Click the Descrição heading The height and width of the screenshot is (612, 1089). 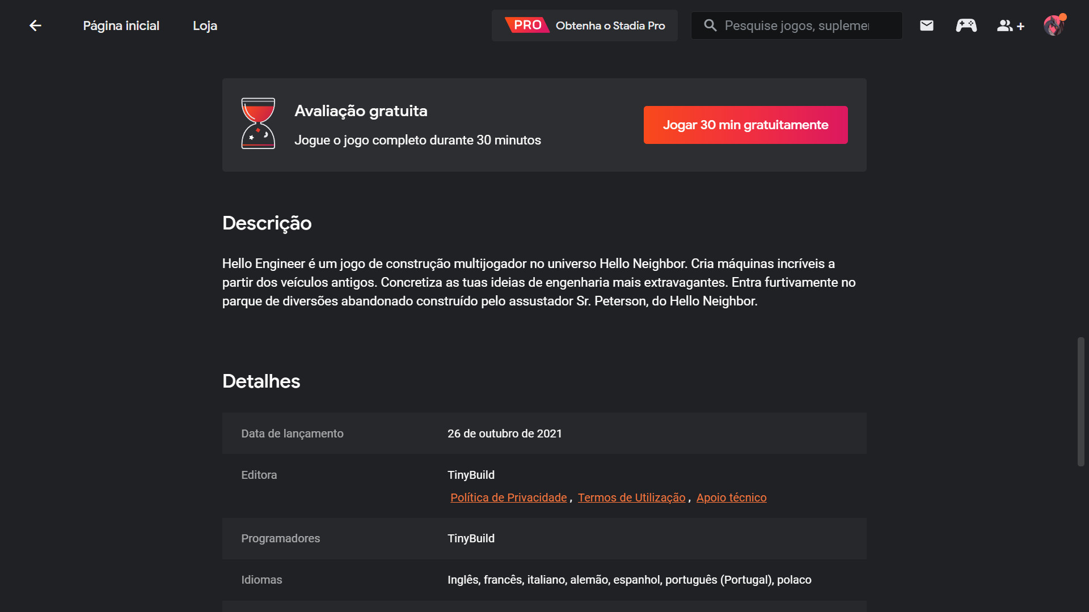tap(267, 223)
